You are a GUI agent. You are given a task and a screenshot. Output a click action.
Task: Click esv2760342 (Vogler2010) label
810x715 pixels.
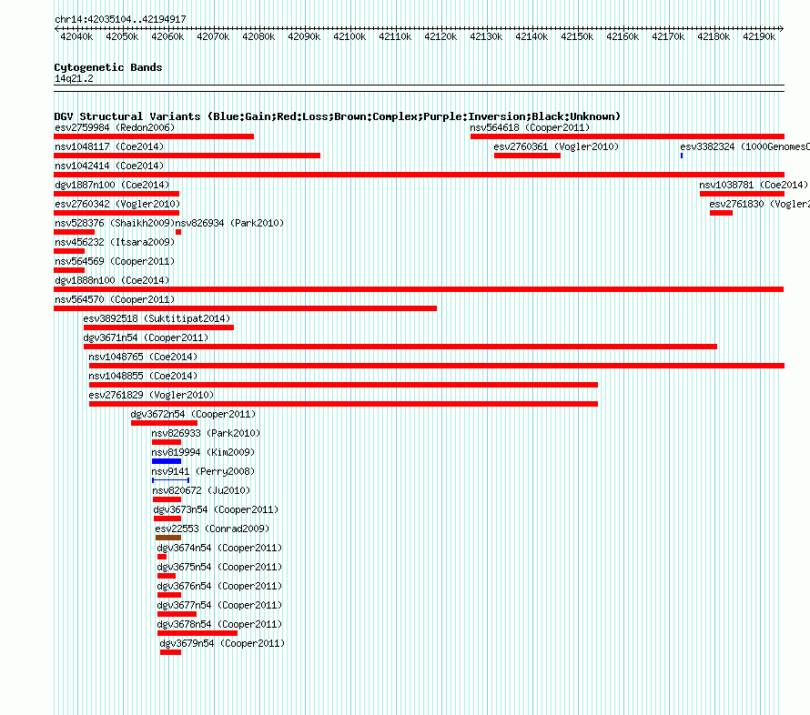pos(117,204)
